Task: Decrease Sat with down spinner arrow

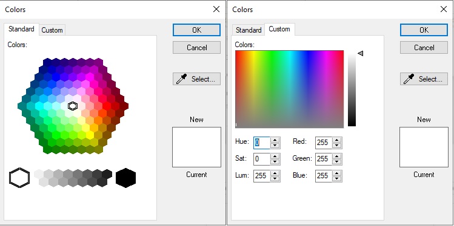Action: coord(275,161)
